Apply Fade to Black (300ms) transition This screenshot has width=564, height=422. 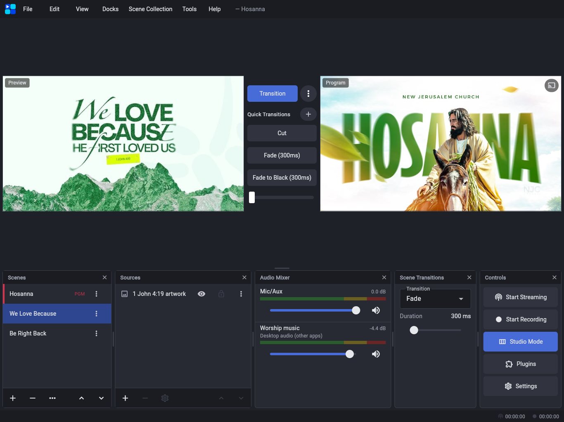coord(282,178)
